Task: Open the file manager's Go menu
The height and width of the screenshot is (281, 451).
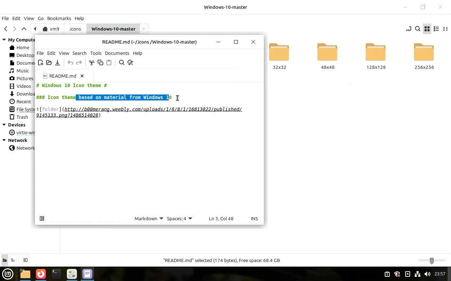Action: [41, 18]
